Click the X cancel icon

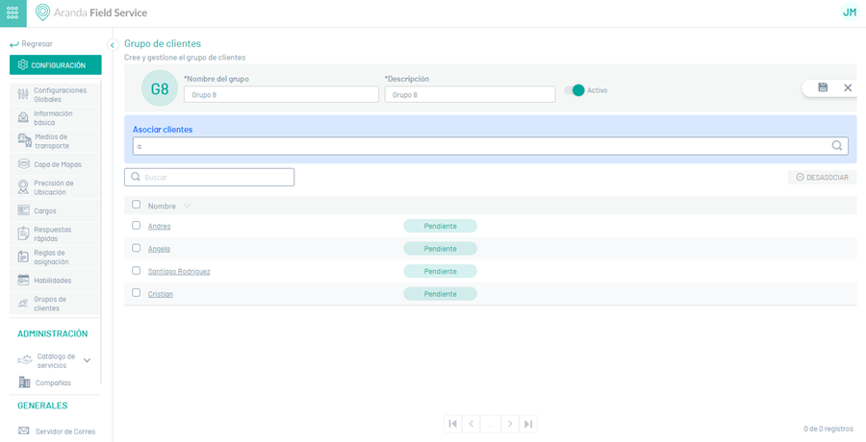[848, 87]
